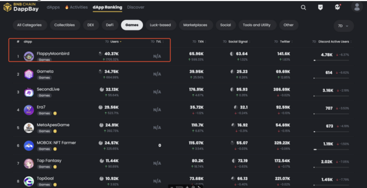Select the Tools and Utility filter
The image size is (367, 188).
coord(257,25)
